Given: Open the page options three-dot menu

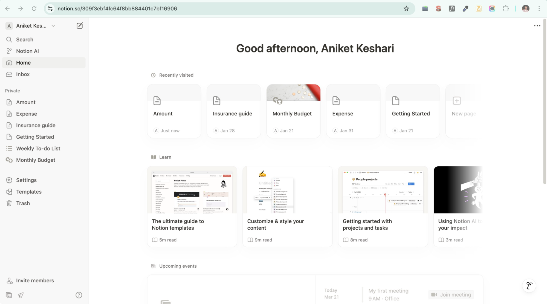Looking at the screenshot, I should pyautogui.click(x=537, y=25).
